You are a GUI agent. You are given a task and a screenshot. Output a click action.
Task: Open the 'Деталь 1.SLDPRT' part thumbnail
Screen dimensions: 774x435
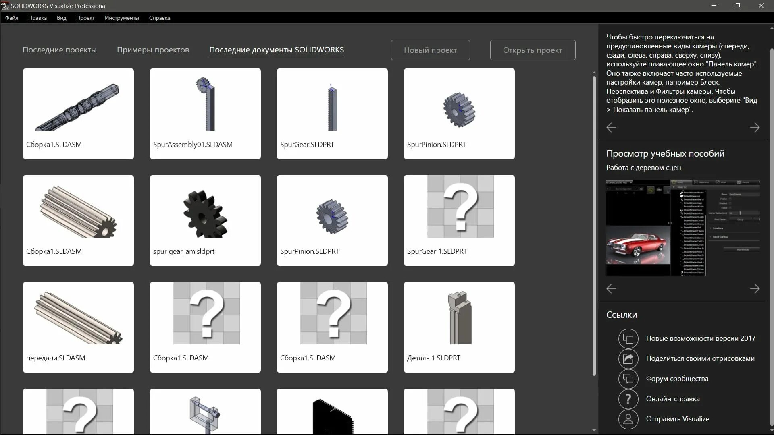(459, 327)
